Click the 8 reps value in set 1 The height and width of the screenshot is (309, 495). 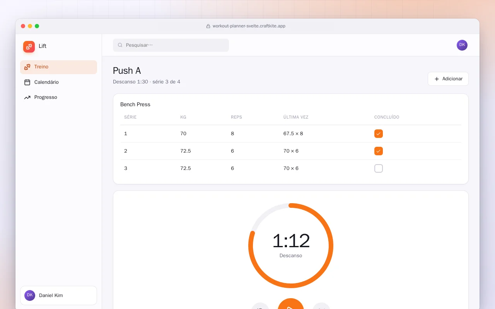(232, 134)
